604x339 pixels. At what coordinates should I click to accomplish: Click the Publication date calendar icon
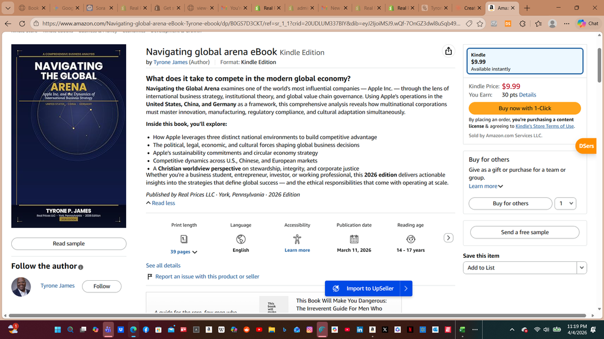354,239
